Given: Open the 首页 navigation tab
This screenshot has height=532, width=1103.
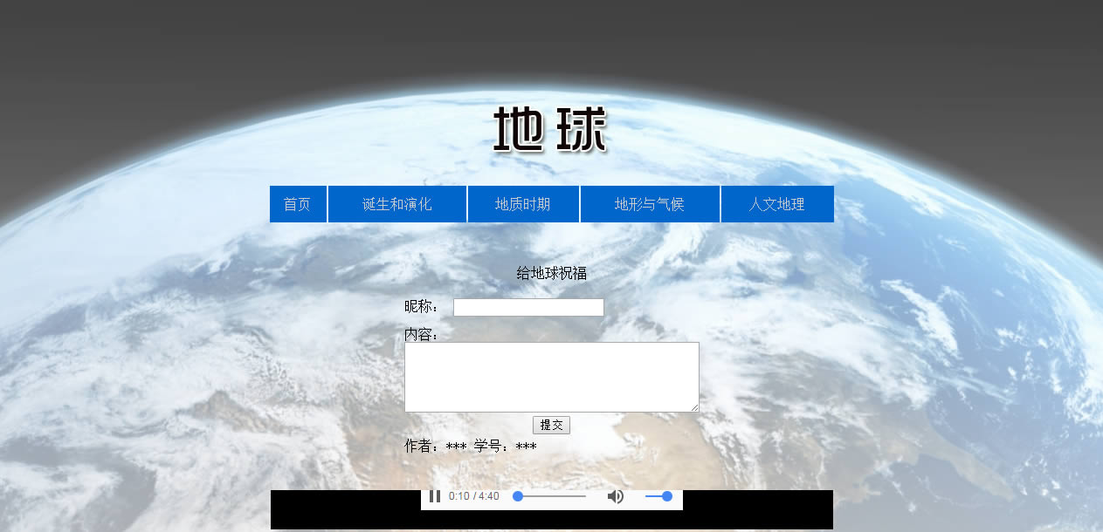Looking at the screenshot, I should [297, 204].
